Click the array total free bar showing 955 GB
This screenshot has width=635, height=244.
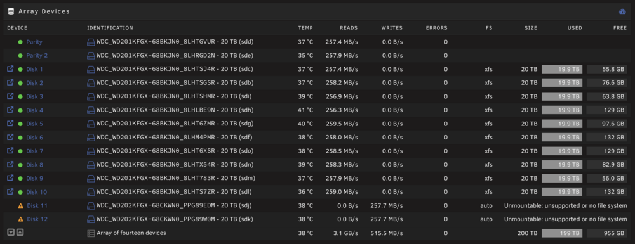[607, 233]
